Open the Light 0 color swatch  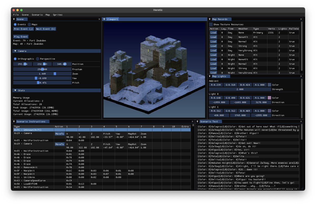pyautogui.click(x=269, y=98)
